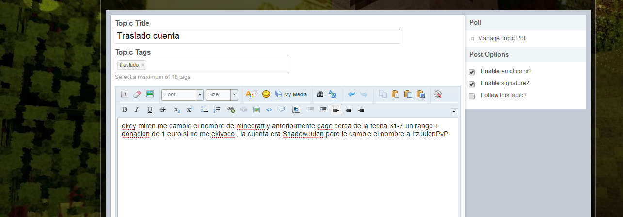
Task: Click the misspelled word 'ekivoco'
Action: [223, 134]
